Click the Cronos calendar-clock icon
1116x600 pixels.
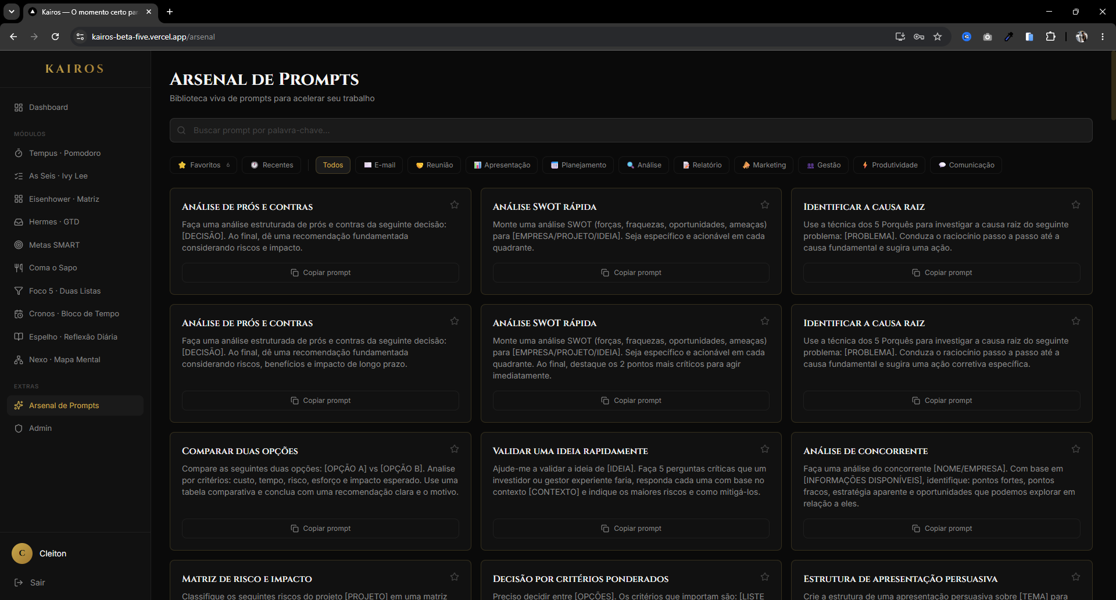point(19,314)
